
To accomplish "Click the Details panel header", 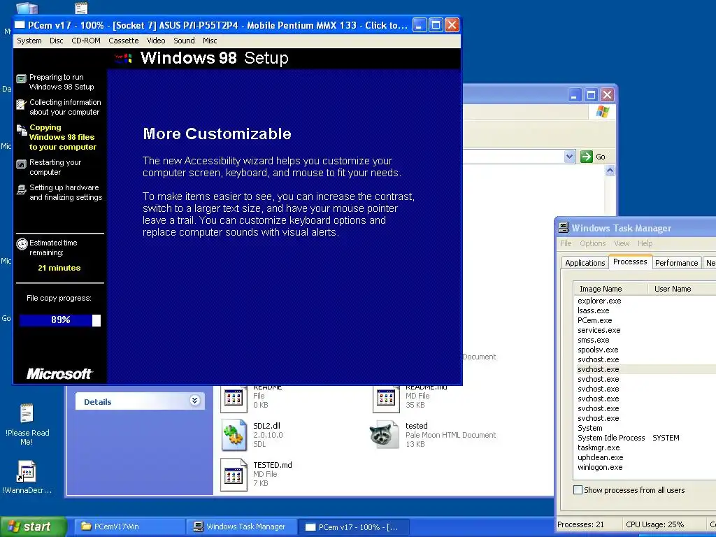I will (x=140, y=401).
